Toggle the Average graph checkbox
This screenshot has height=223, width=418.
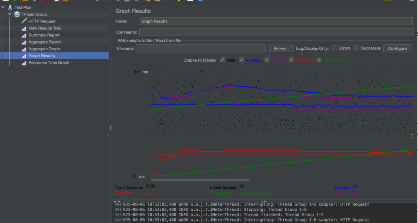pos(241,60)
